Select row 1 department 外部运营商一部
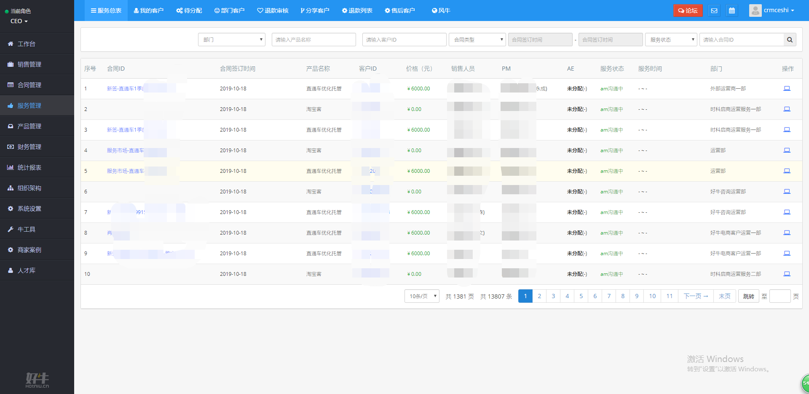Viewport: 809px width, 394px height. click(728, 88)
